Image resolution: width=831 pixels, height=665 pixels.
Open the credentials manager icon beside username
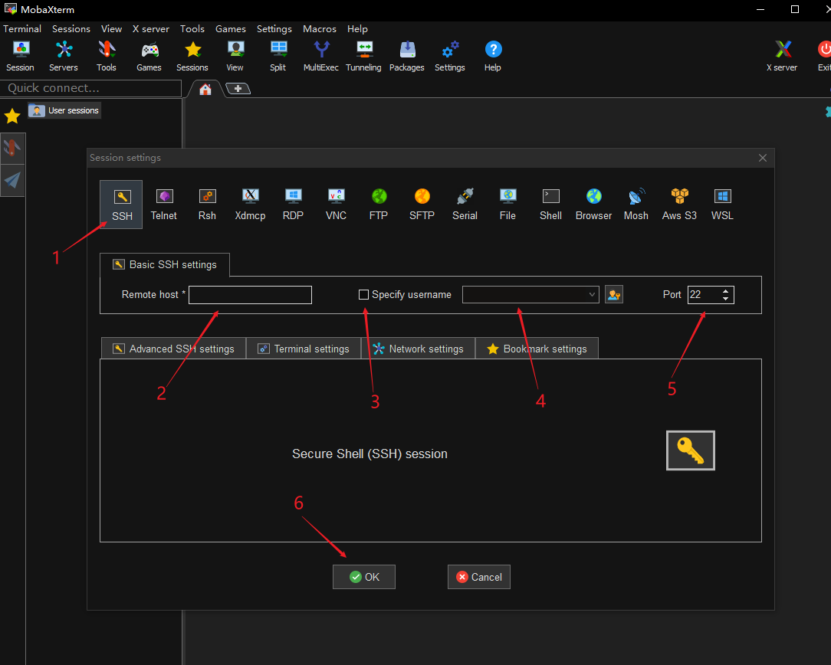pos(613,295)
